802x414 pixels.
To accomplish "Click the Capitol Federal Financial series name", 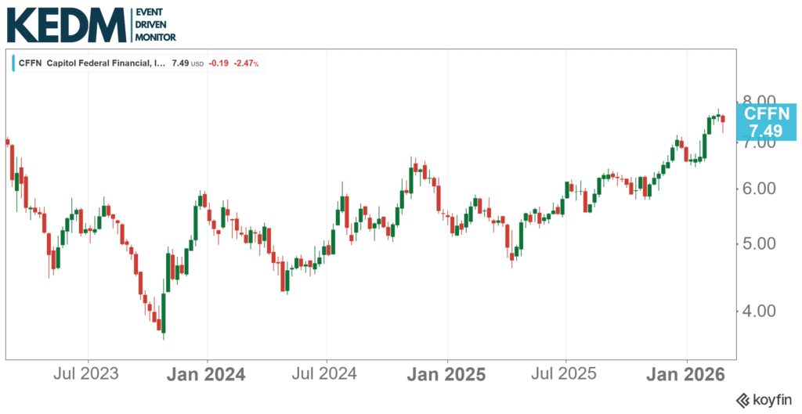I will coord(106,64).
